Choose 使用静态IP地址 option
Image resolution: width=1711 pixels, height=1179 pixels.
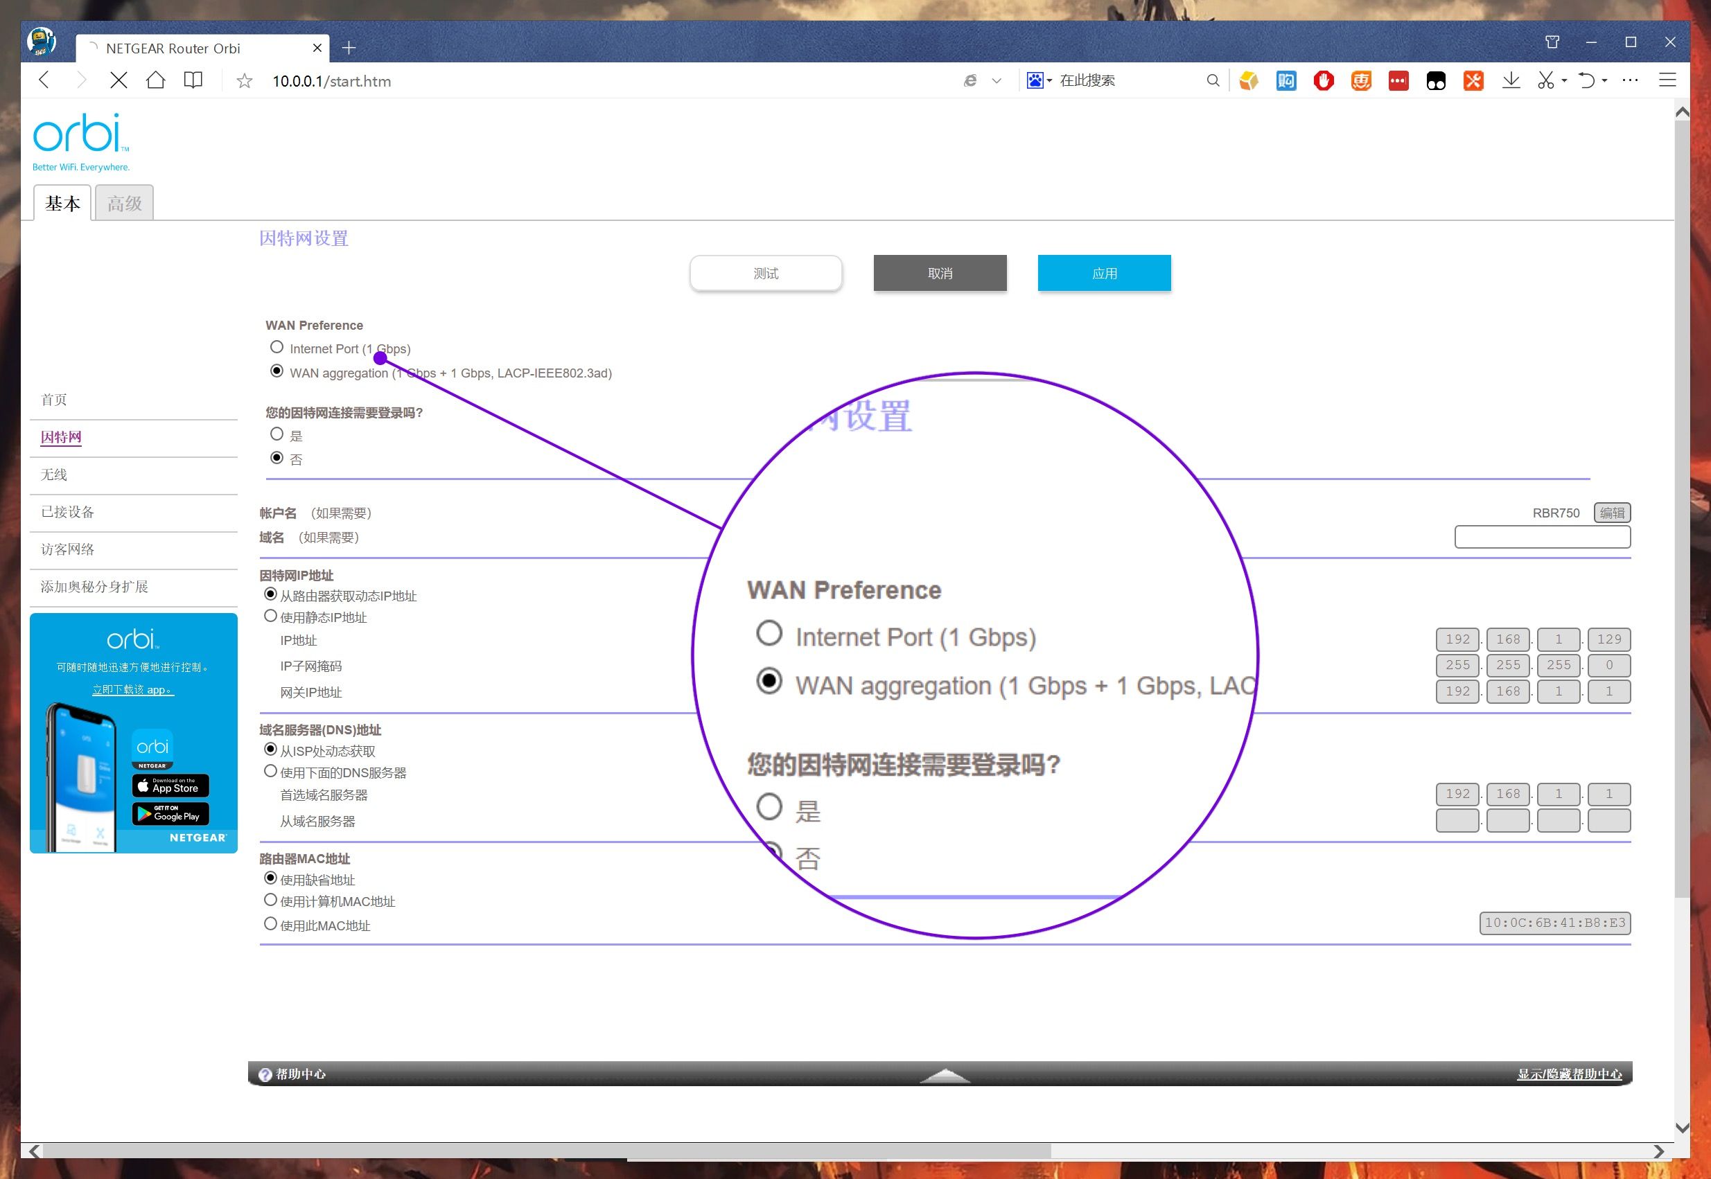coord(270,616)
